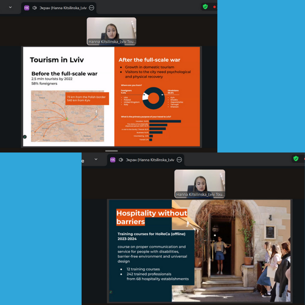Open the three-dots options in lower window
Viewport: 305px width, 305px height.
click(179, 160)
